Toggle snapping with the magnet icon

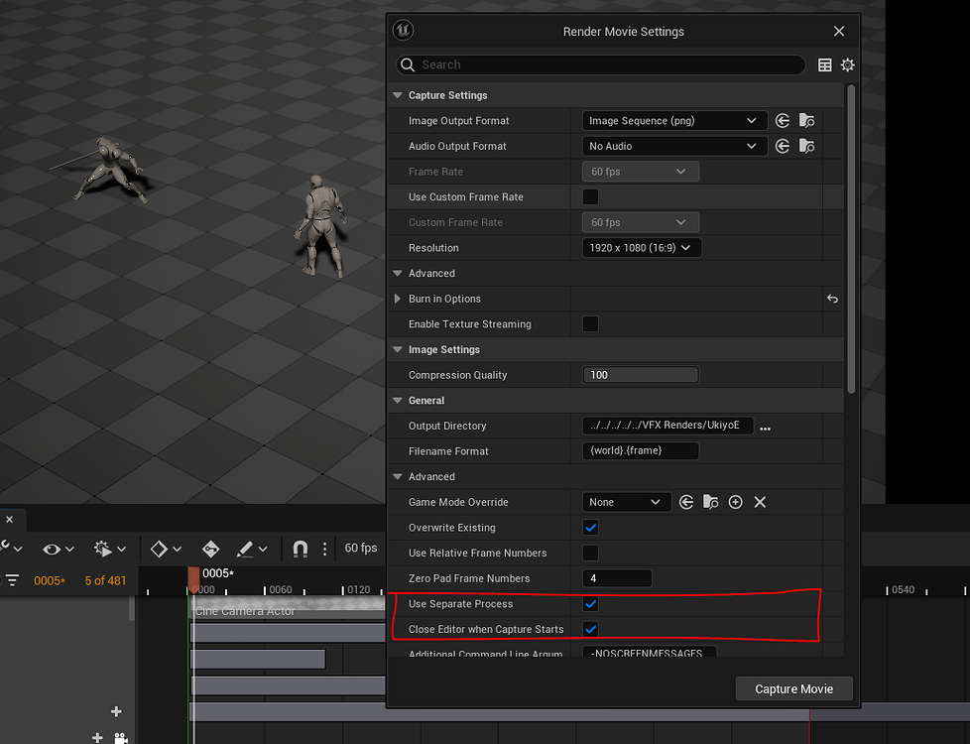click(300, 549)
